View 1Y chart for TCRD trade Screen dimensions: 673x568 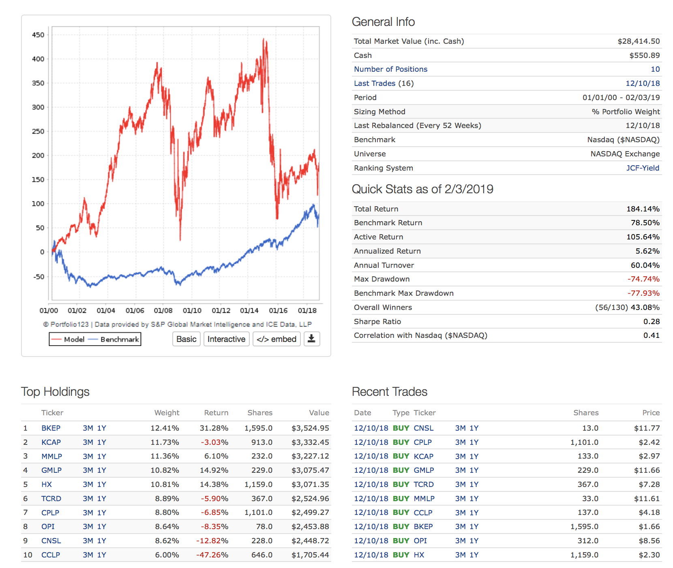474,485
